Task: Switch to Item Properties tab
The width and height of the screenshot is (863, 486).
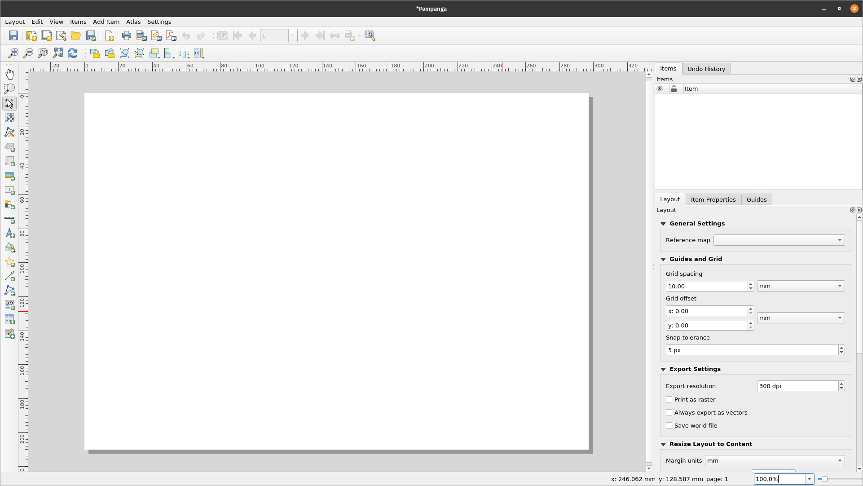Action: tap(713, 199)
